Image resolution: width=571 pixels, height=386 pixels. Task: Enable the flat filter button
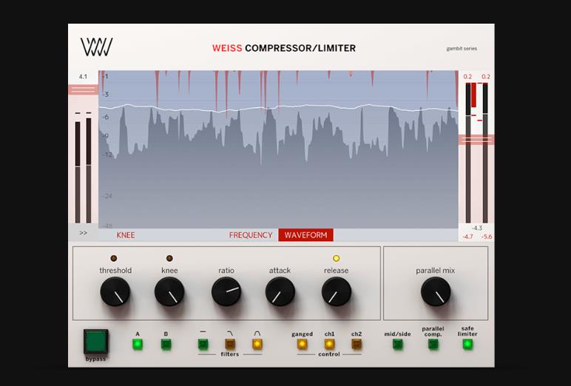click(x=203, y=344)
